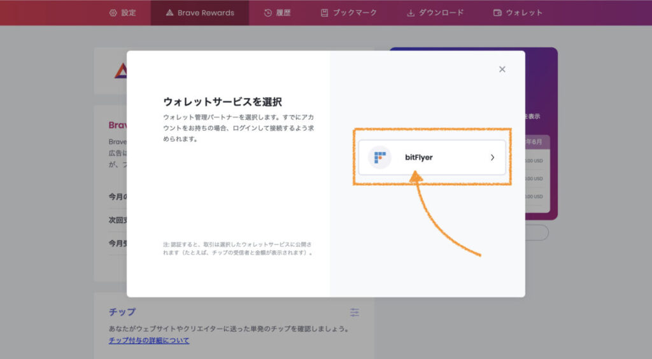
Task: Click the download arrow icon beside ダウンロード
Action: click(411, 13)
